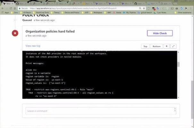Go back with browser back arrow
194x128 pixels.
pos(3,8)
